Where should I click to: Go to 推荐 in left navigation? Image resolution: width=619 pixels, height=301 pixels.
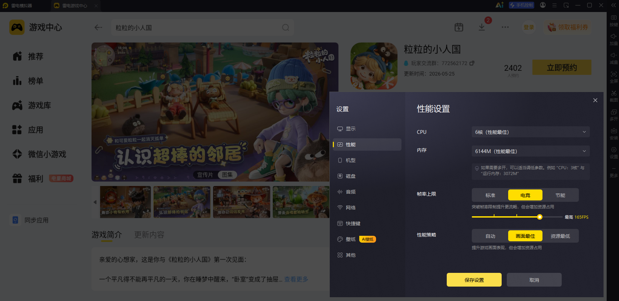28,56
